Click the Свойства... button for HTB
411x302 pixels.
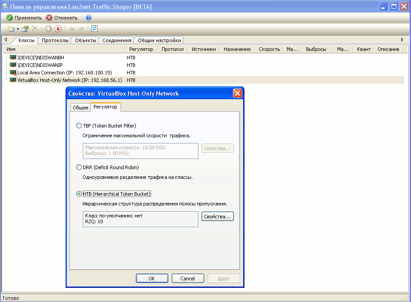[x=217, y=217]
